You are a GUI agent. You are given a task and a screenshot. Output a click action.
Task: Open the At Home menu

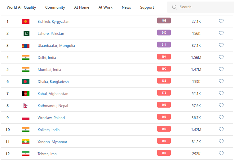(82, 7)
